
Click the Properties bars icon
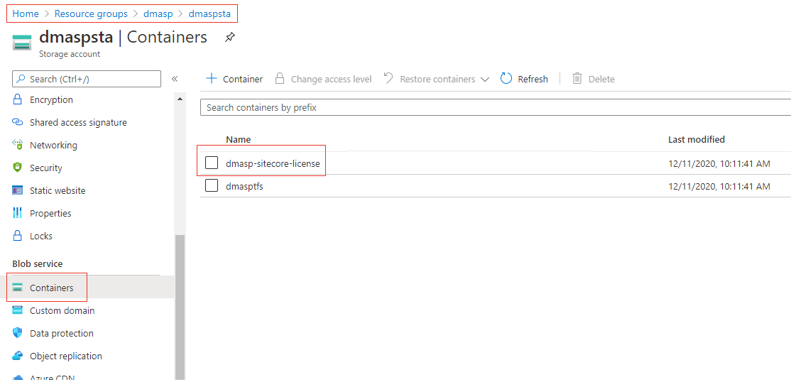click(x=18, y=213)
